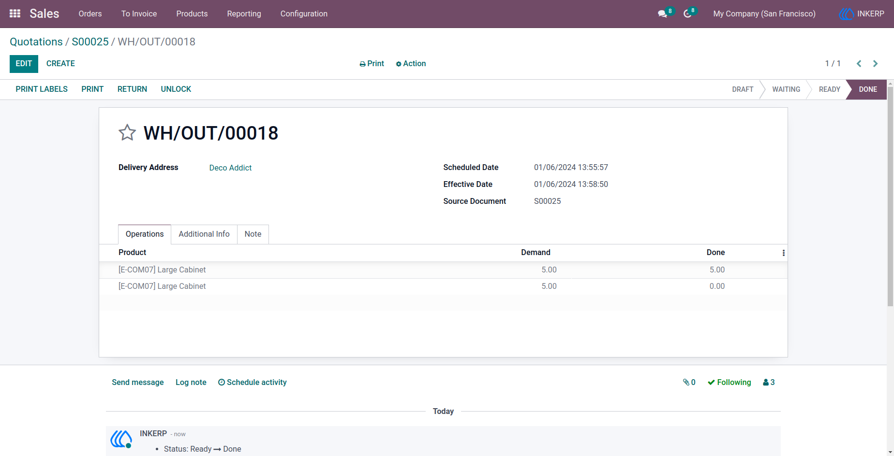This screenshot has width=894, height=456.
Task: Open the Products menu
Action: click(x=192, y=14)
